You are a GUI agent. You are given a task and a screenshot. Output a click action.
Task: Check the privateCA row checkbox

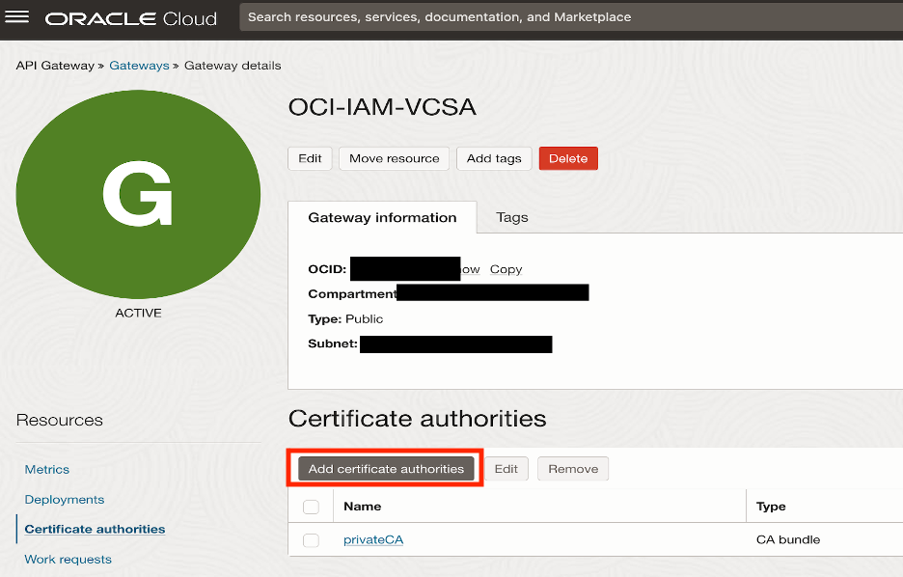[311, 540]
